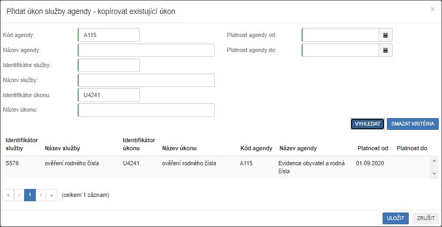
Task: Focus the Platnost agendy od date field
Action: tap(340, 35)
